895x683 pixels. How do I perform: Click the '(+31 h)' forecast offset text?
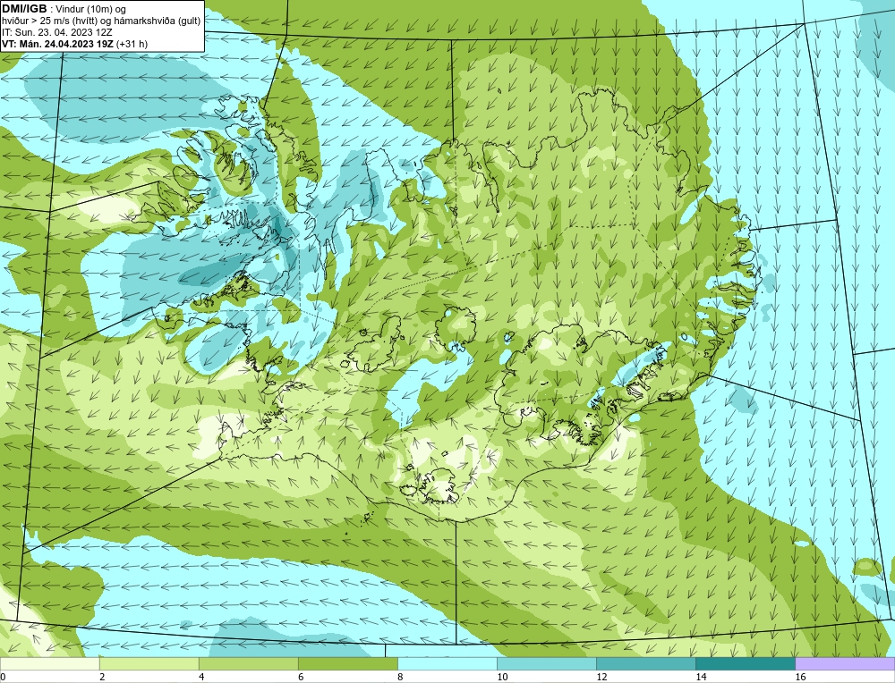(132, 44)
